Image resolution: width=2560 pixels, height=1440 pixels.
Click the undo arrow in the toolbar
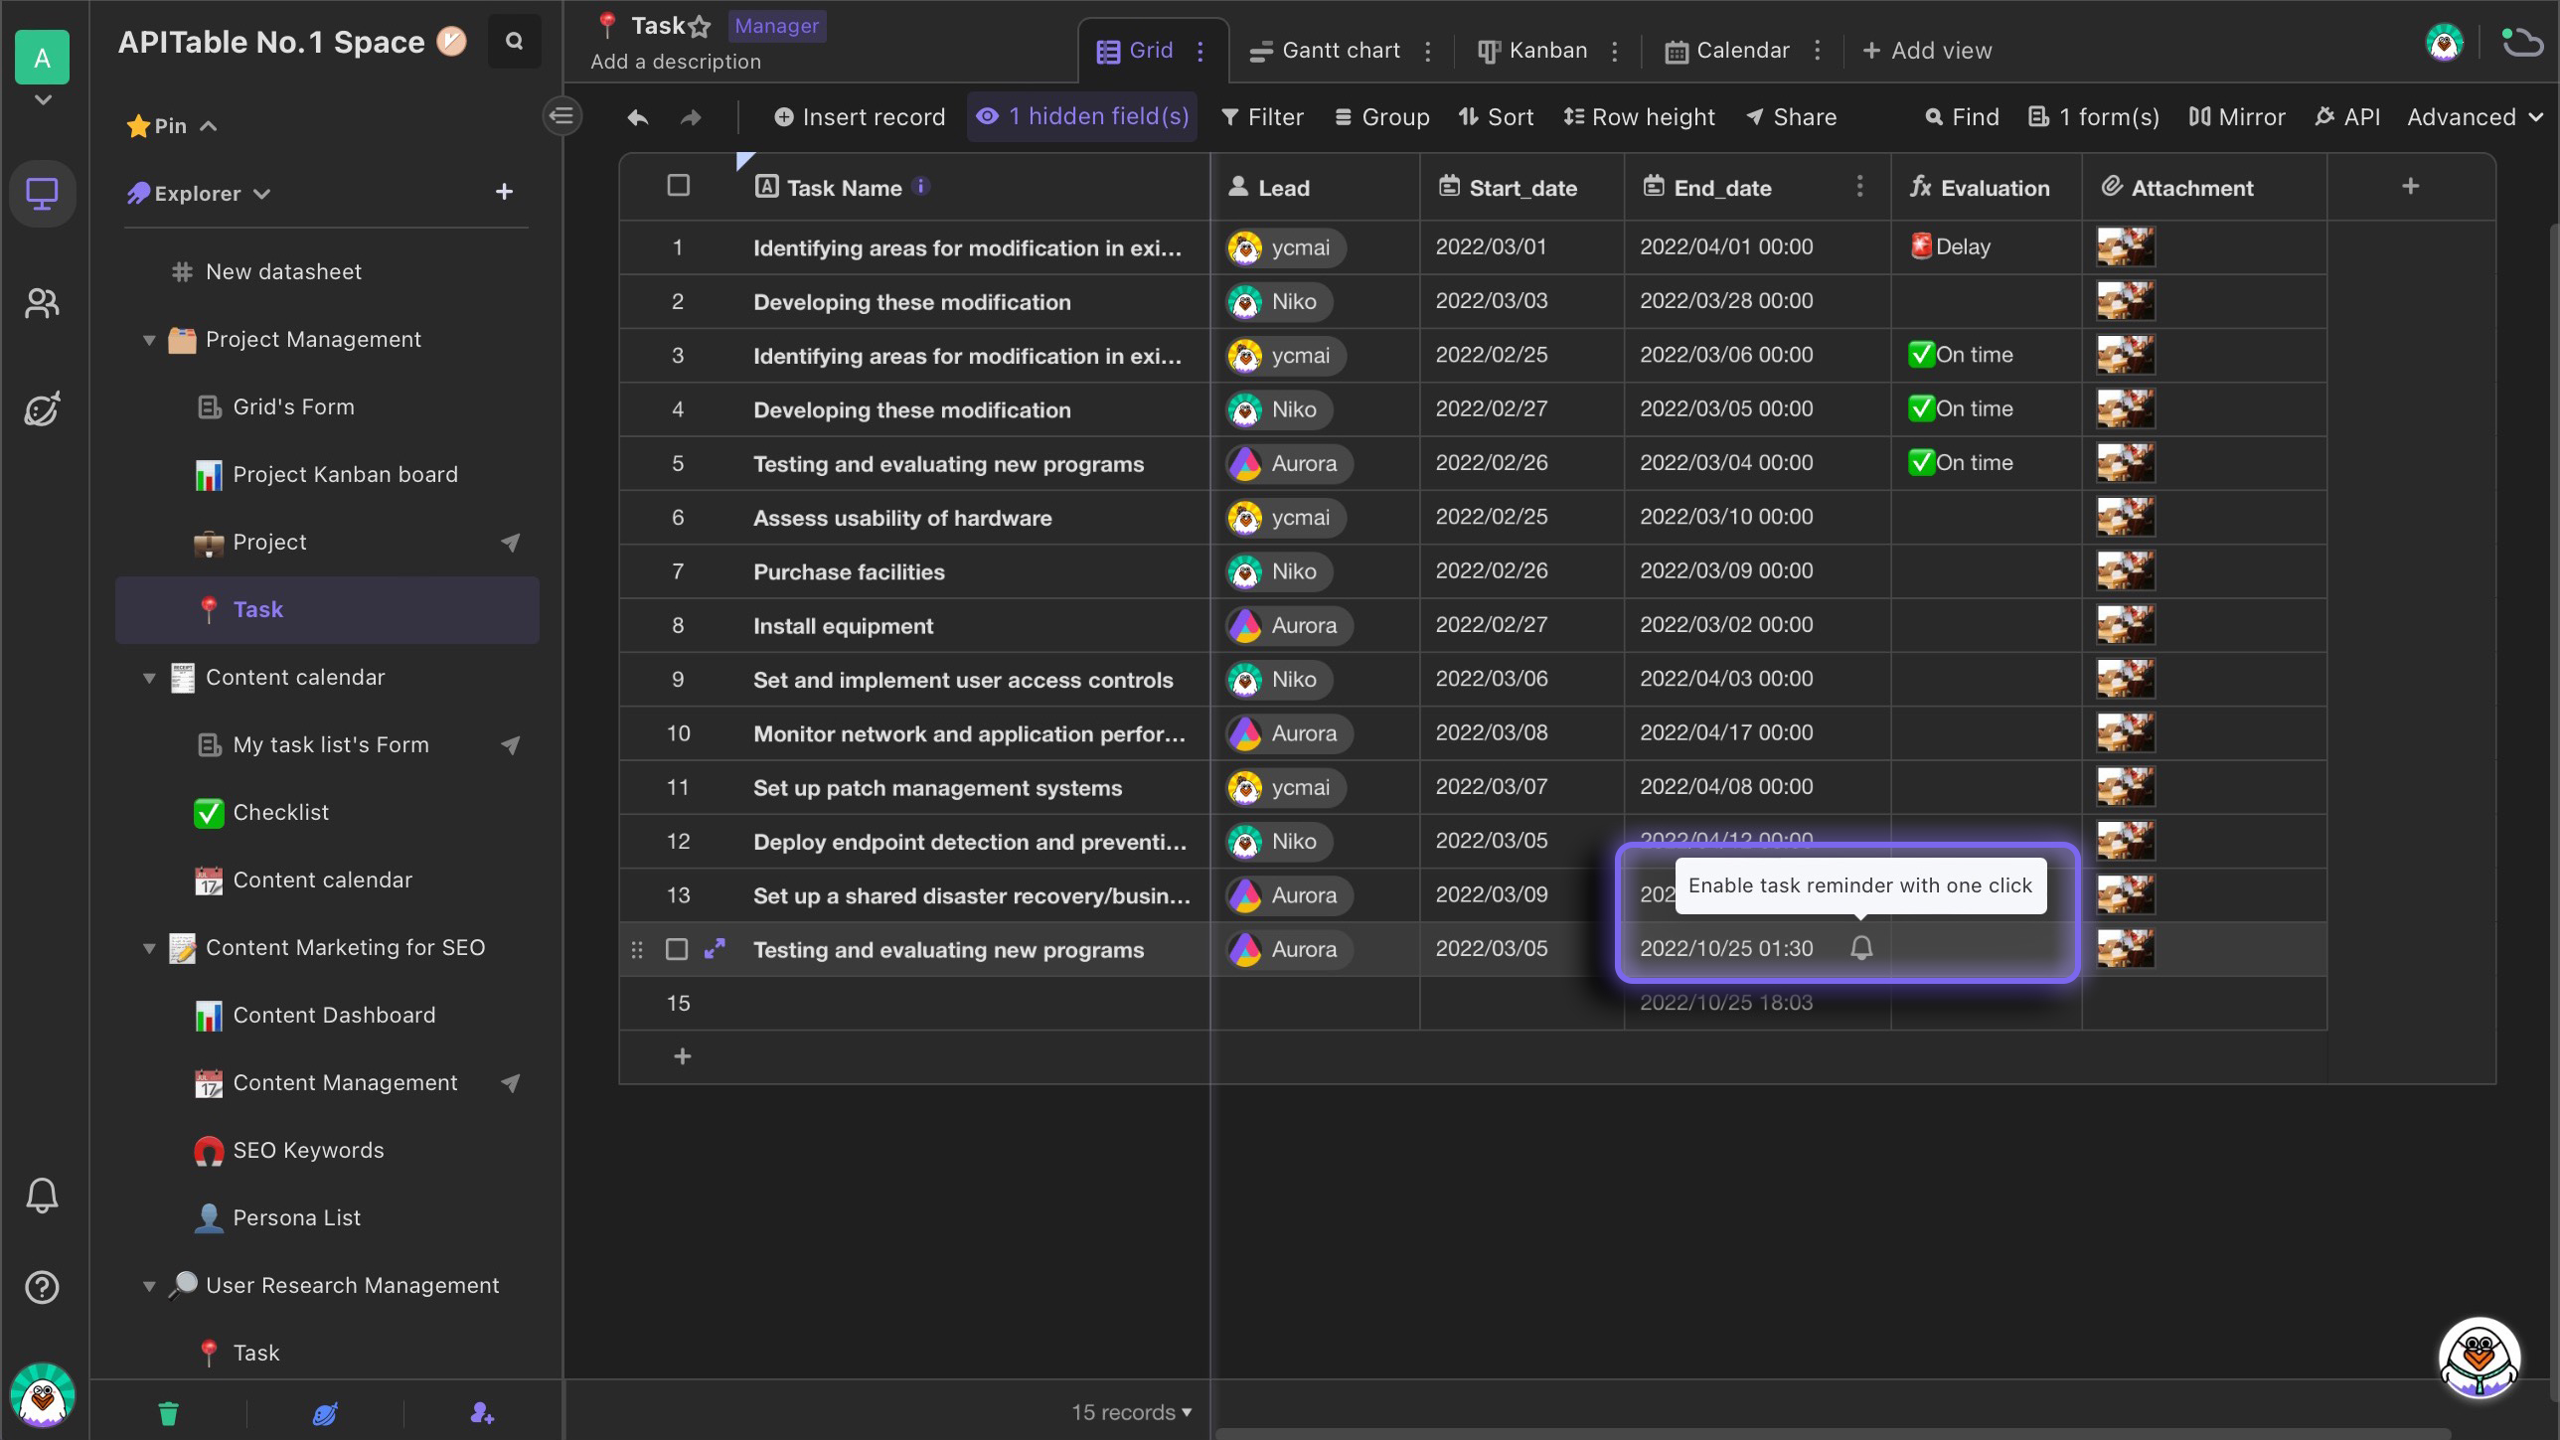(x=638, y=117)
